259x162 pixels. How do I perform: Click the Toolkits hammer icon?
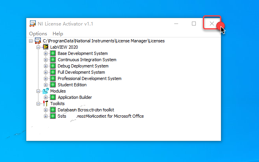[x=46, y=104]
